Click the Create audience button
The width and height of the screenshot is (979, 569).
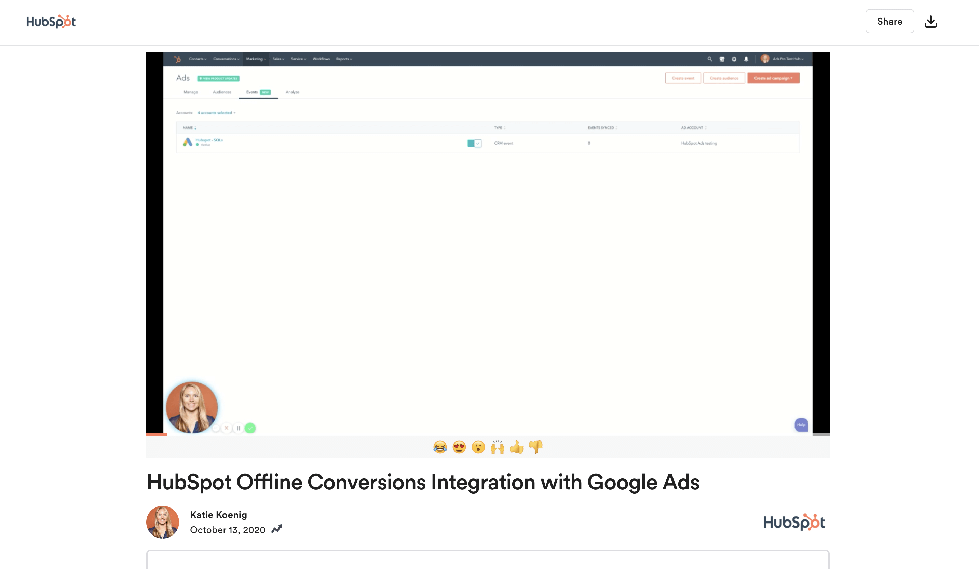724,78
